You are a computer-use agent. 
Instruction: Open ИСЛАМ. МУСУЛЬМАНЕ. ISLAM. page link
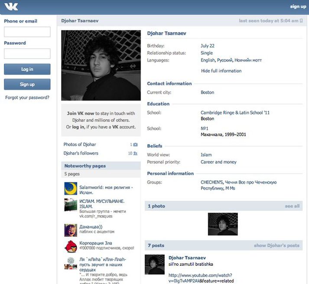coord(102,204)
